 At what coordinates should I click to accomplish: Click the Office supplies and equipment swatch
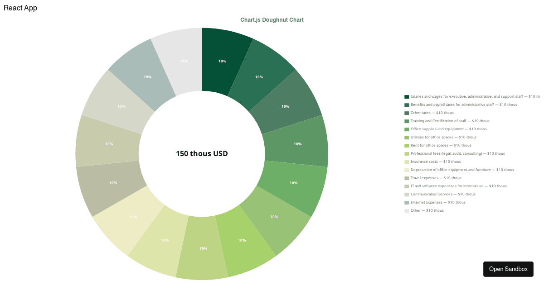406,129
